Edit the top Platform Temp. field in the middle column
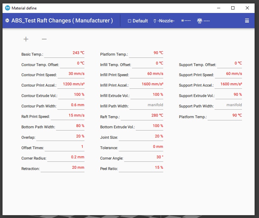The image size is (259, 218). [x=146, y=53]
